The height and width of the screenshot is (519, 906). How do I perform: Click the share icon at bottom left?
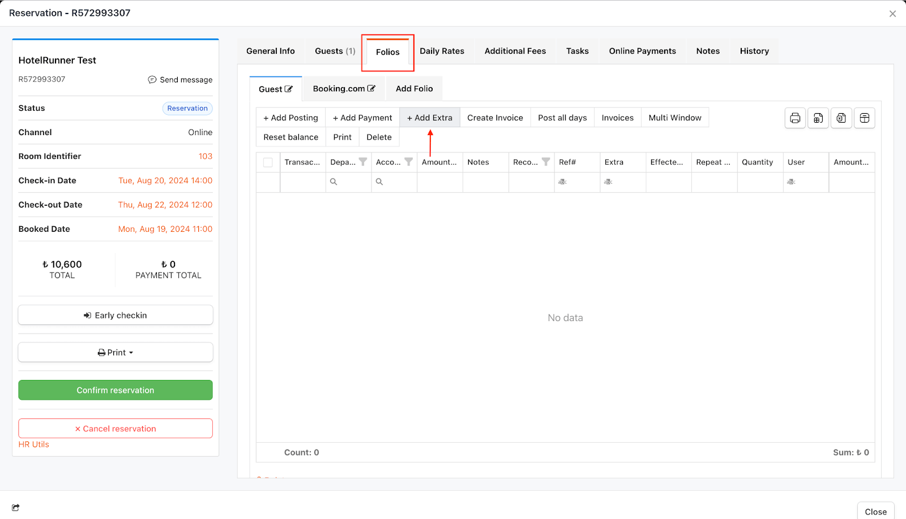[15, 508]
